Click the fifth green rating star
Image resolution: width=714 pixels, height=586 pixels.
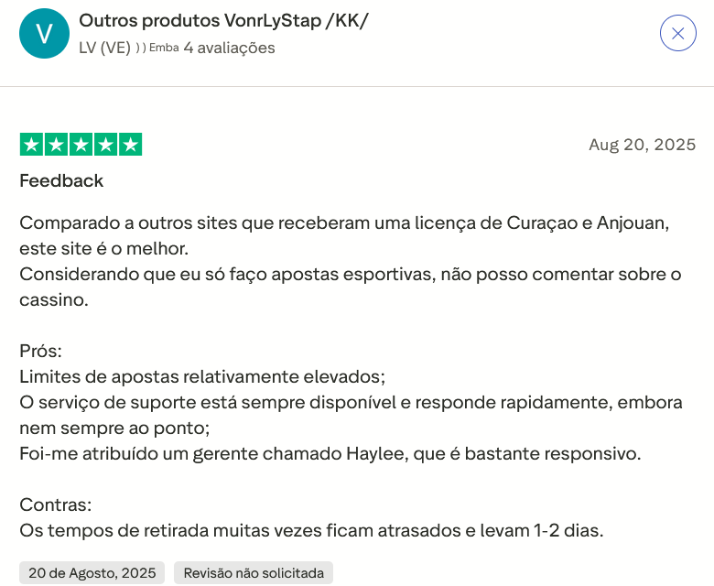(130, 145)
